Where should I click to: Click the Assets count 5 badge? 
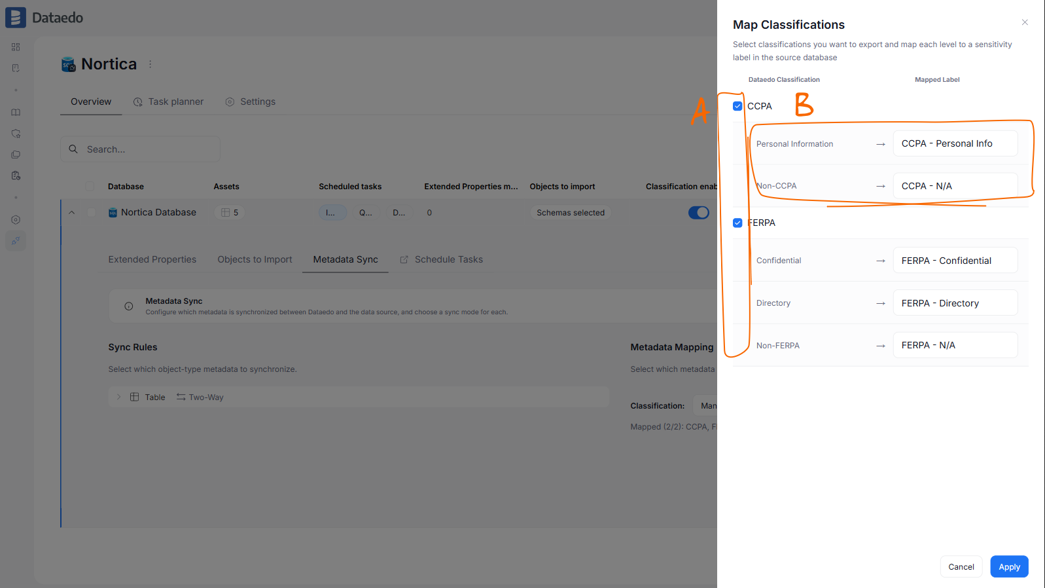[230, 212]
